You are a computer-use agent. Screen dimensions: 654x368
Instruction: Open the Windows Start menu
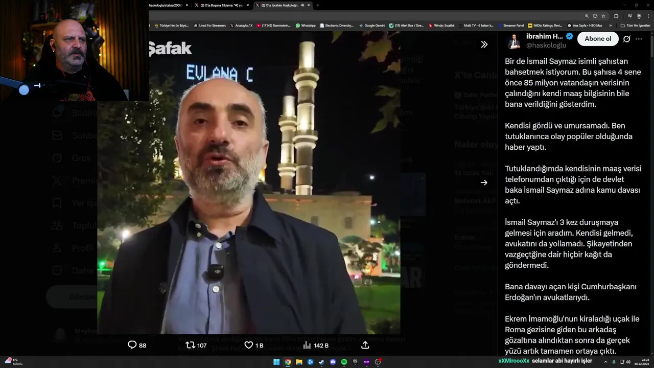pyautogui.click(x=276, y=362)
